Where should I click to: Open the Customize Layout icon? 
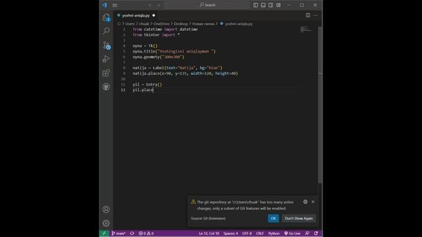278,5
